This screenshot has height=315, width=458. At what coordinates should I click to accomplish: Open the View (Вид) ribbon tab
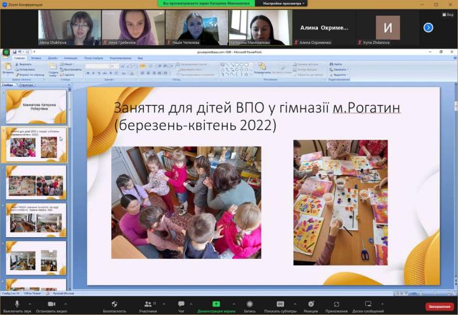[x=140, y=58]
